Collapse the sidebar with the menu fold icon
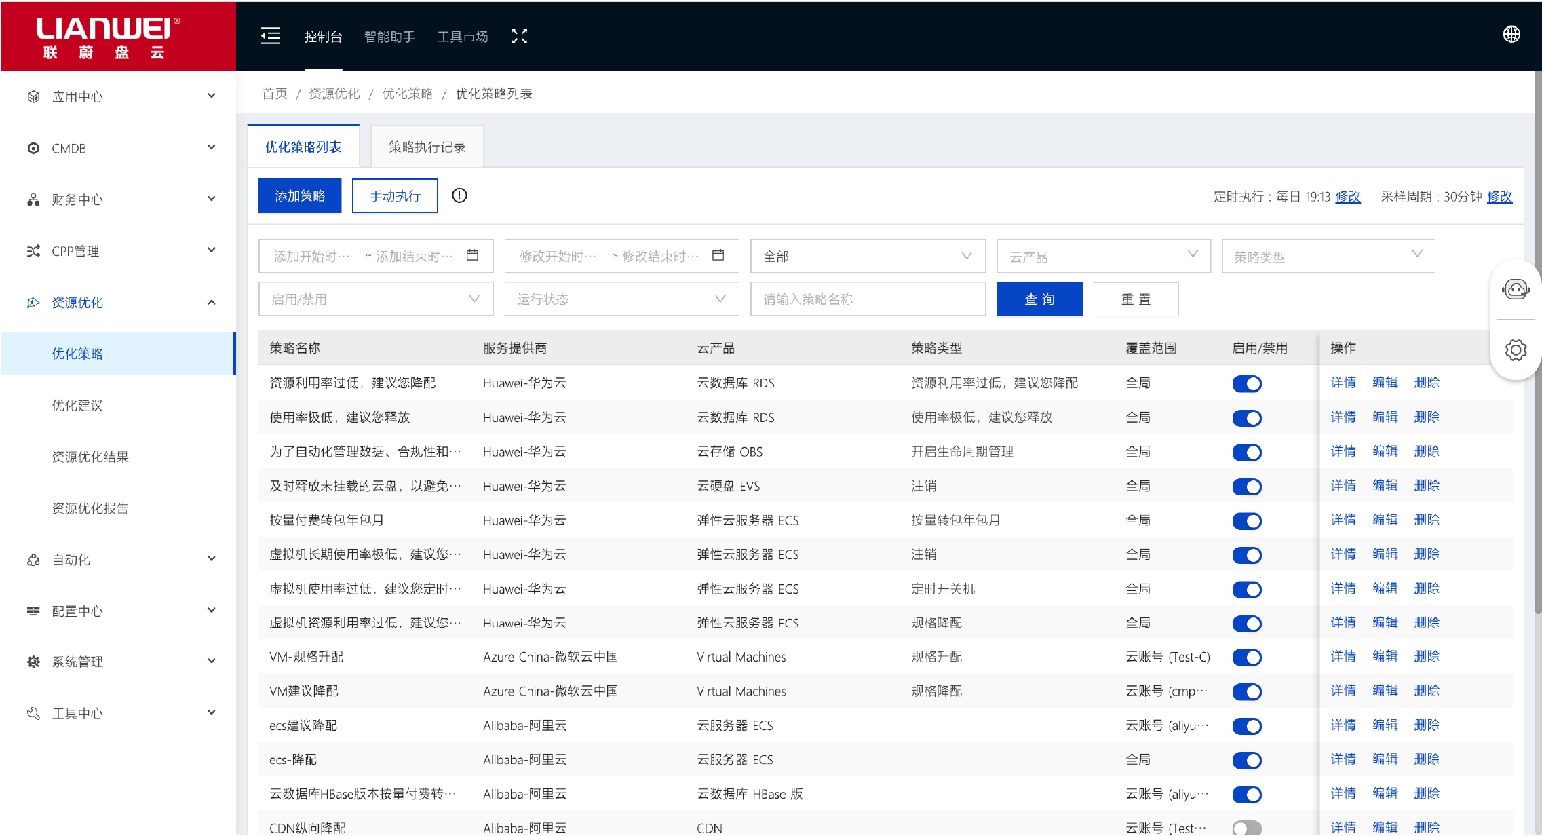Screen dimensions: 1542x836 click(x=270, y=36)
